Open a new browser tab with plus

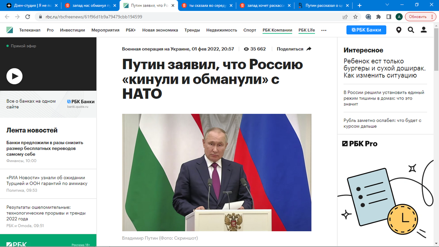(x=360, y=5)
